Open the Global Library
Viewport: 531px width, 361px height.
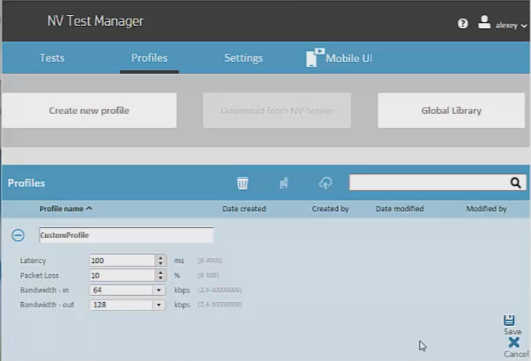451,110
